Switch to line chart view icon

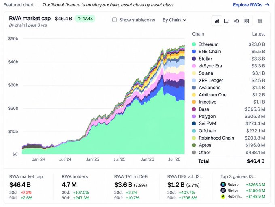[x=226, y=21]
